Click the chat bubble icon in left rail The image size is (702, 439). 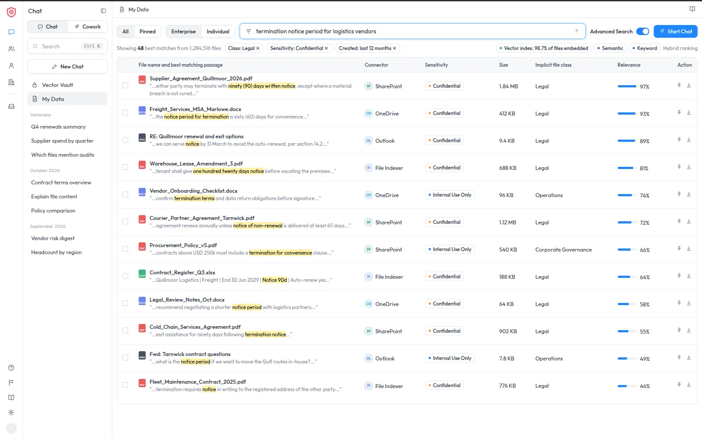[11, 32]
